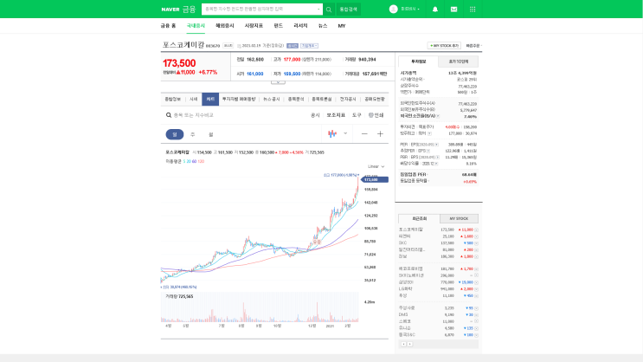
Task: Click the 통합검색 button
Action: pyautogui.click(x=349, y=9)
